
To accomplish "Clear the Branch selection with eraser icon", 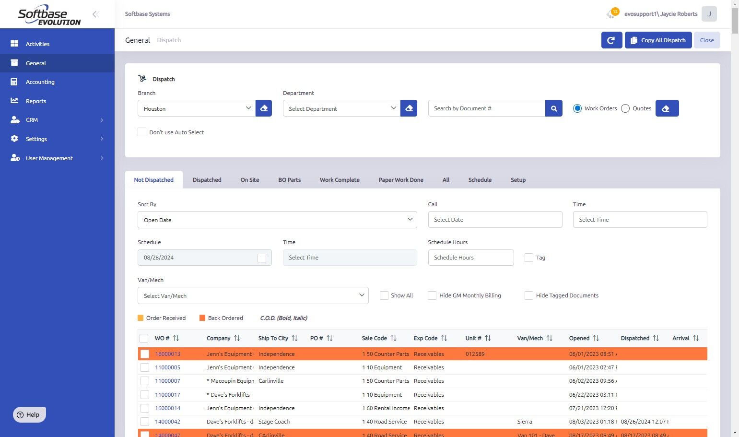I will click(264, 108).
